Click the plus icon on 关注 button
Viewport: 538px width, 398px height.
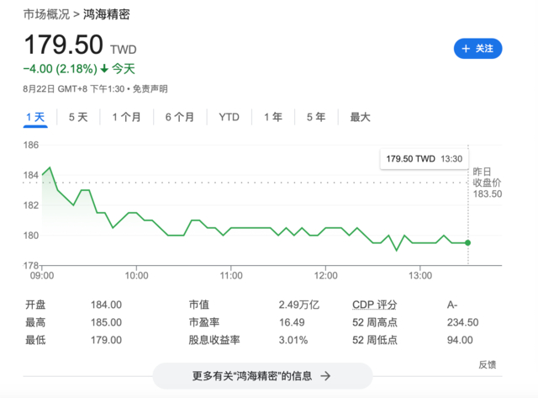pyautogui.click(x=466, y=49)
